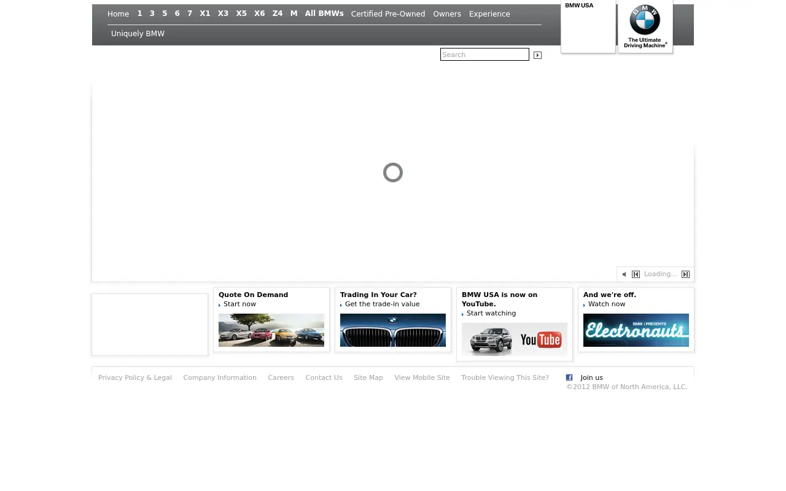
Task: Open Contact Us footer link
Action: click(x=324, y=378)
